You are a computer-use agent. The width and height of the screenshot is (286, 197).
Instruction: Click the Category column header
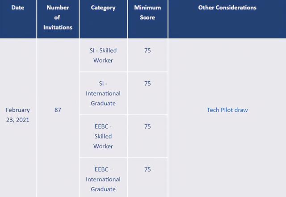(103, 8)
